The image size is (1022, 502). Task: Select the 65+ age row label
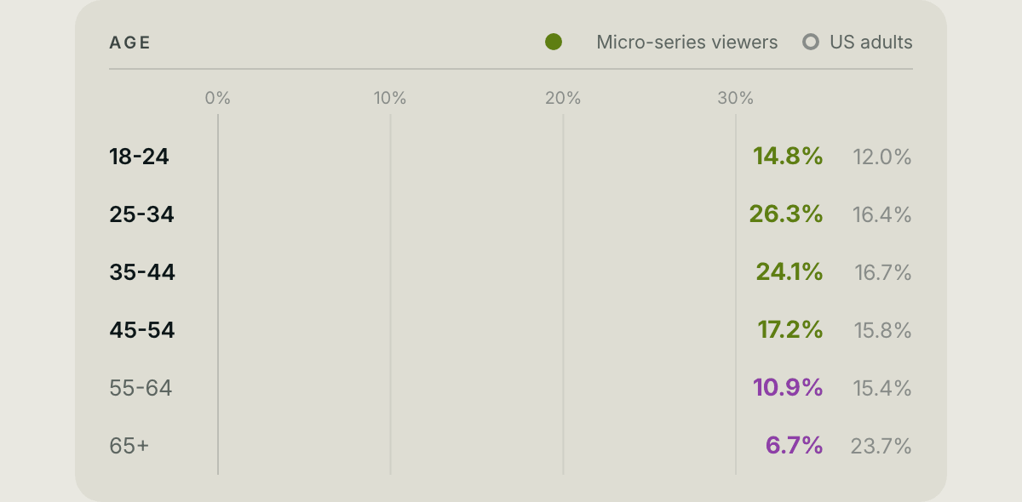[x=129, y=446]
